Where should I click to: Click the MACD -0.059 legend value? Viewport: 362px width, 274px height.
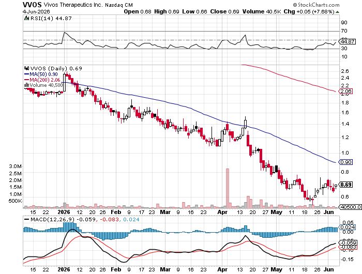pyautogui.click(x=86, y=219)
